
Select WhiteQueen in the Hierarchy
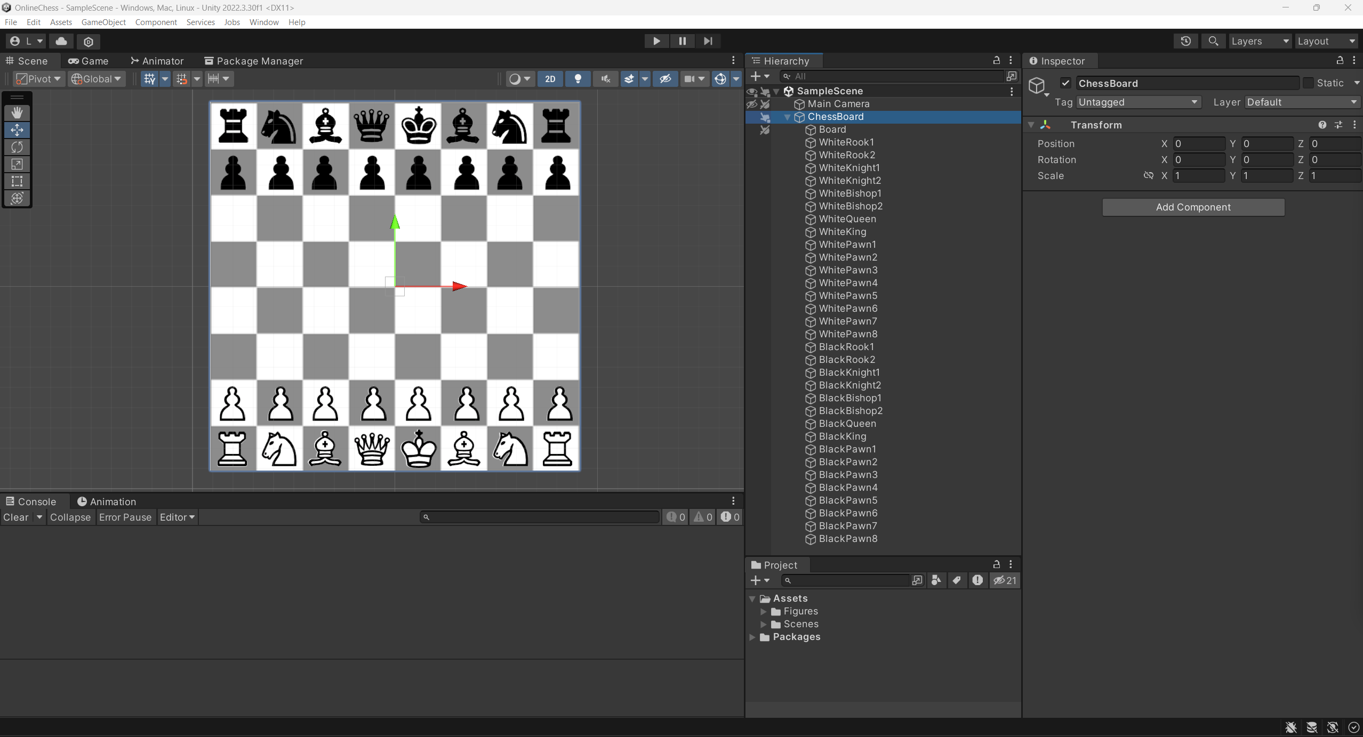click(x=847, y=219)
